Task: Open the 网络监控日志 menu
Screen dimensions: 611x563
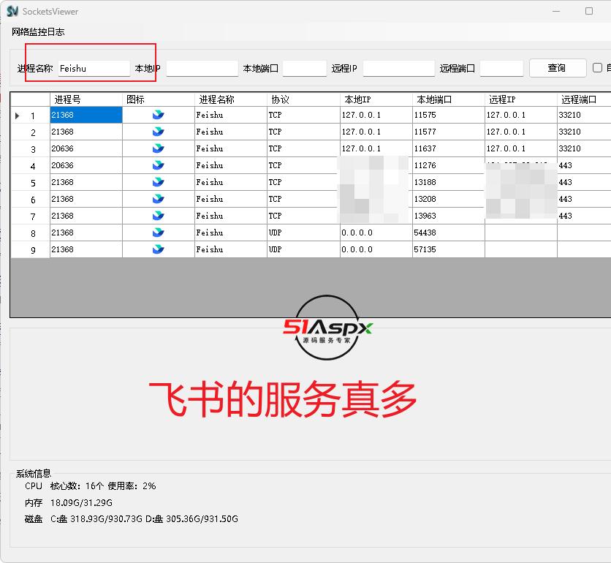Action: 38,32
